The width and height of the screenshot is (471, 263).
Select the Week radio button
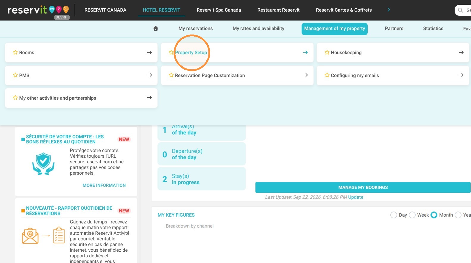click(412, 215)
